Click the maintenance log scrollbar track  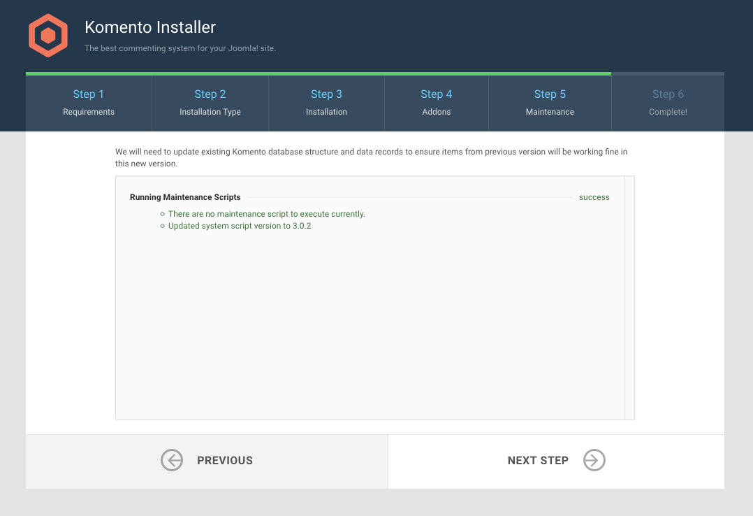(x=629, y=298)
